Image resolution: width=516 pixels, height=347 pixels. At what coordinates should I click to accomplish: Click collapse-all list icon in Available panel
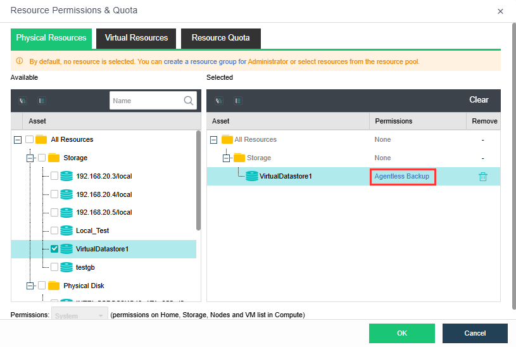(x=42, y=100)
